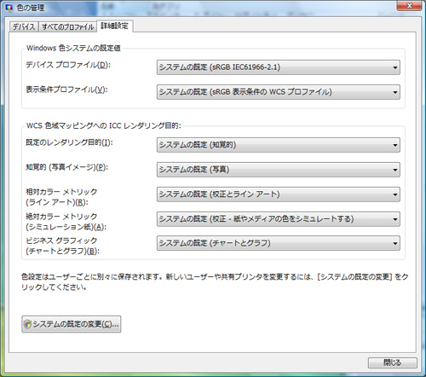
Task: Click the 色の管理 title bar text
Action: tap(31, 8)
